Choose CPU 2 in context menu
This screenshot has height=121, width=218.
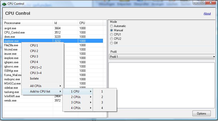pos(42,51)
